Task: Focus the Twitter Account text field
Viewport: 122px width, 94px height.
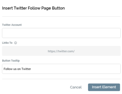Action: click(x=61, y=33)
